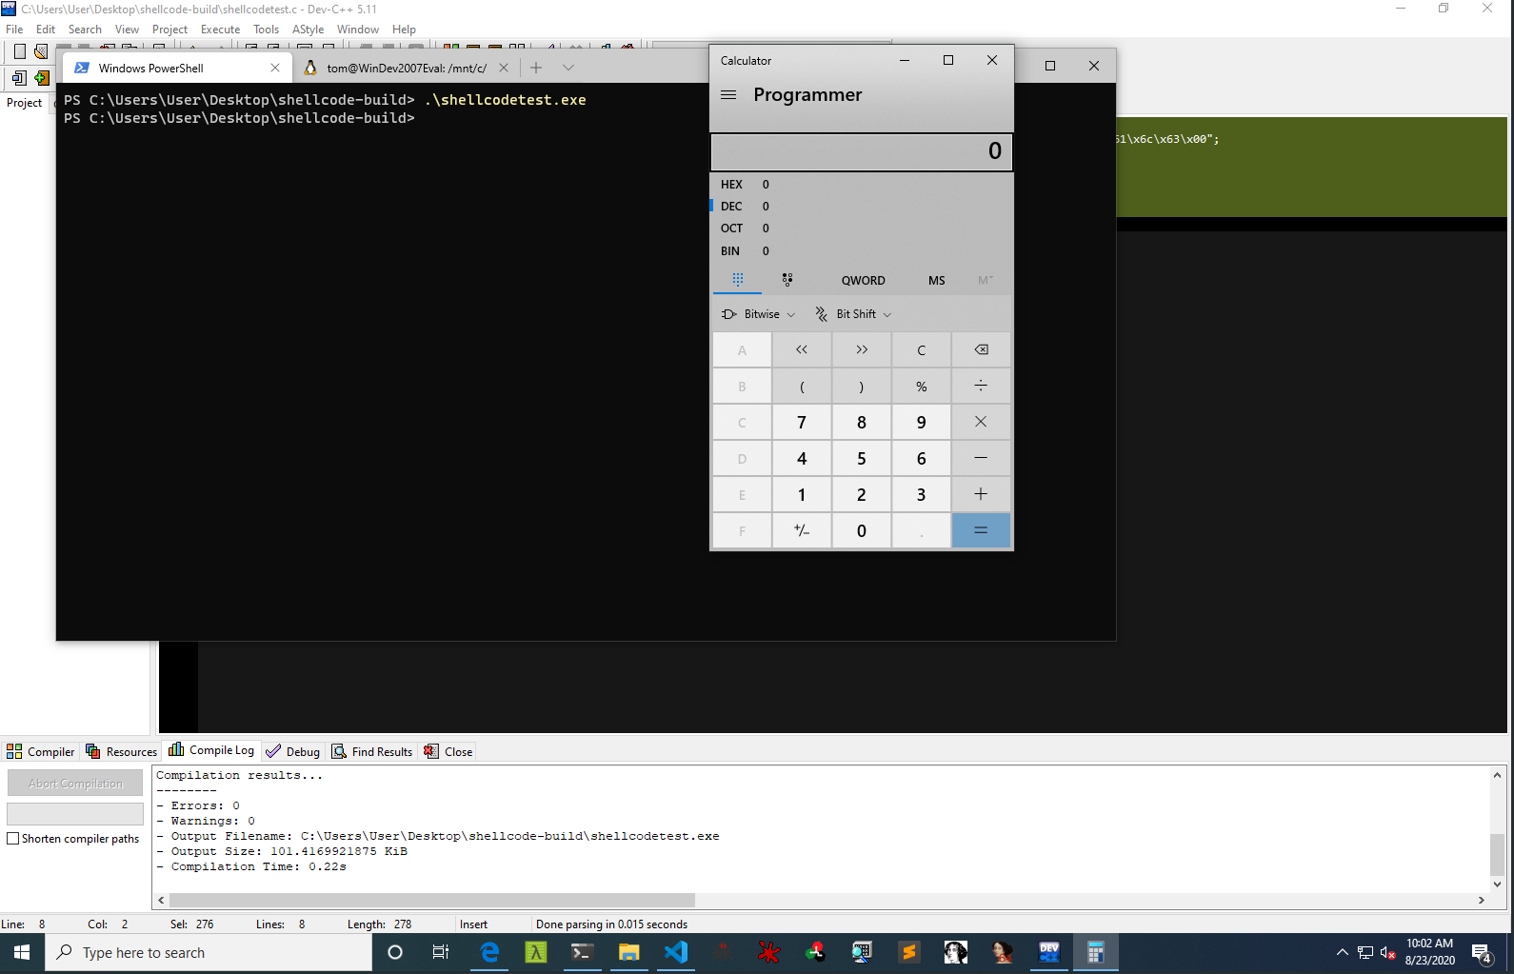Switch to the Resources bottom tab
1514x974 pixels.
(121, 751)
